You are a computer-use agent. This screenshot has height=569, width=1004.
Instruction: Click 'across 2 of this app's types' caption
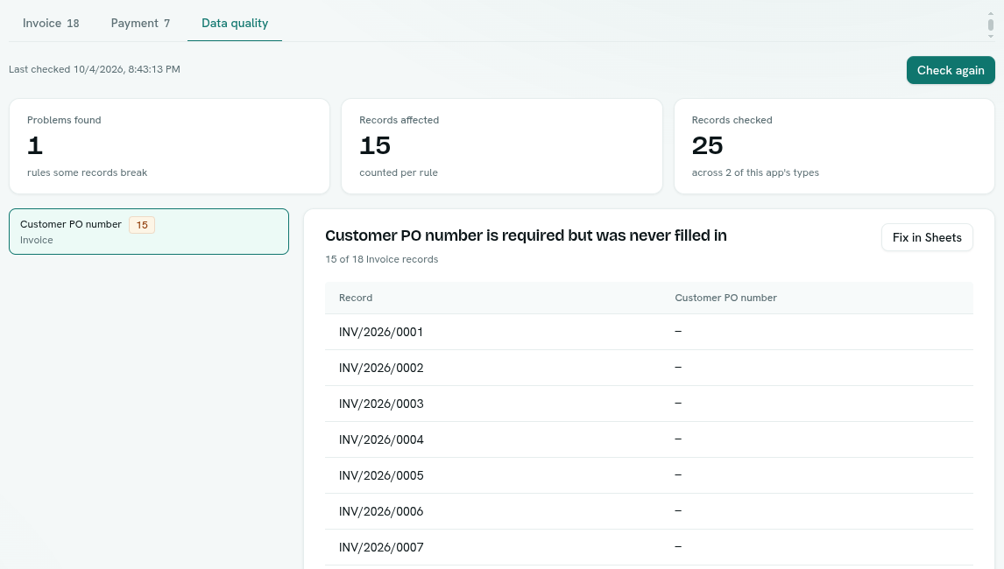755,172
